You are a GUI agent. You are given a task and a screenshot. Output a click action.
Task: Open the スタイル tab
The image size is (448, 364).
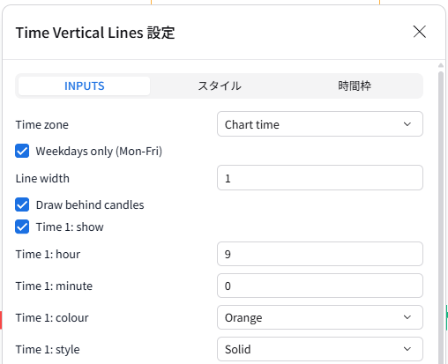tap(220, 85)
